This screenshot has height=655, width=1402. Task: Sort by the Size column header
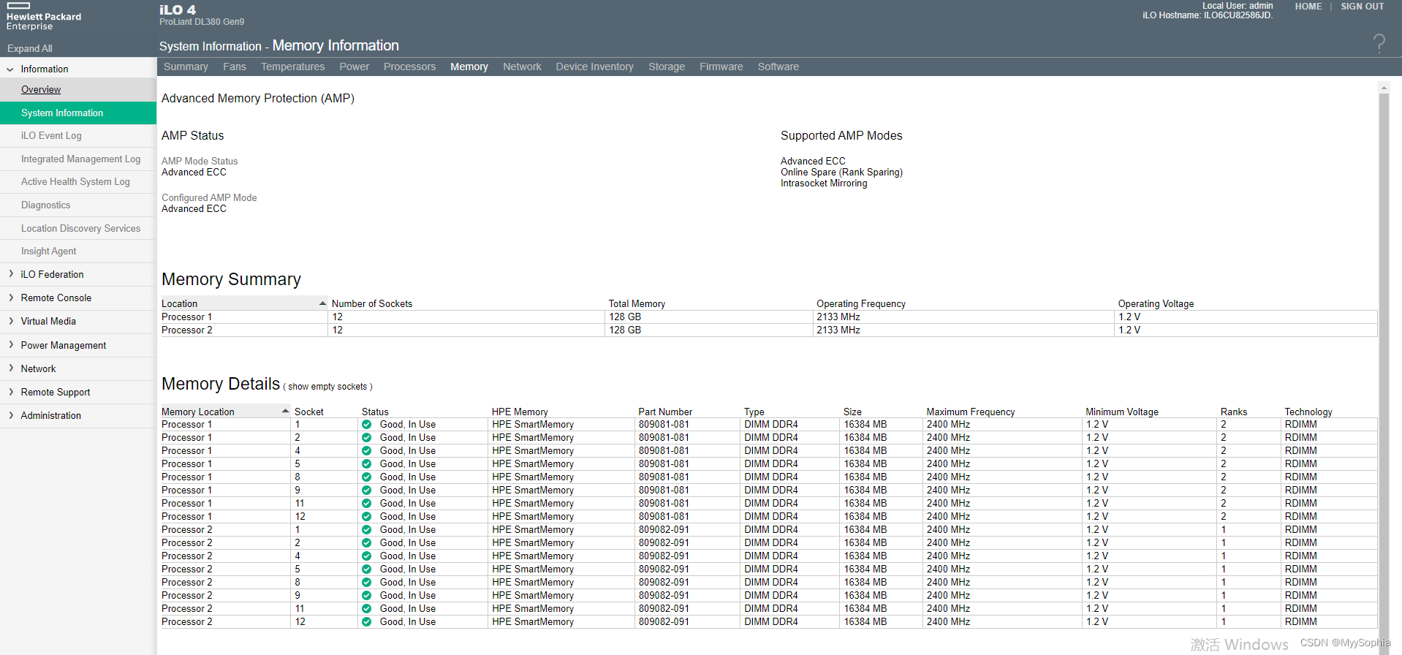click(x=852, y=412)
